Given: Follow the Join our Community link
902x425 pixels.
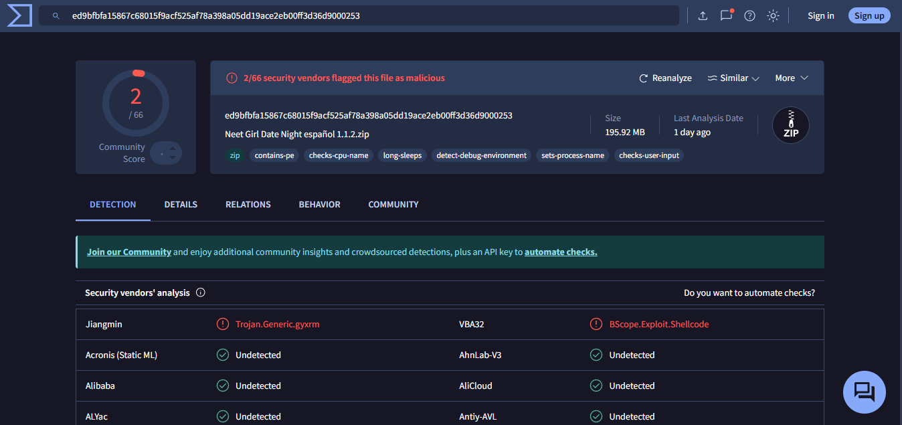Looking at the screenshot, I should (x=129, y=252).
